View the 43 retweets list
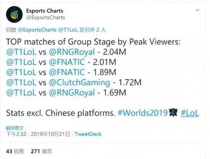 15,151
